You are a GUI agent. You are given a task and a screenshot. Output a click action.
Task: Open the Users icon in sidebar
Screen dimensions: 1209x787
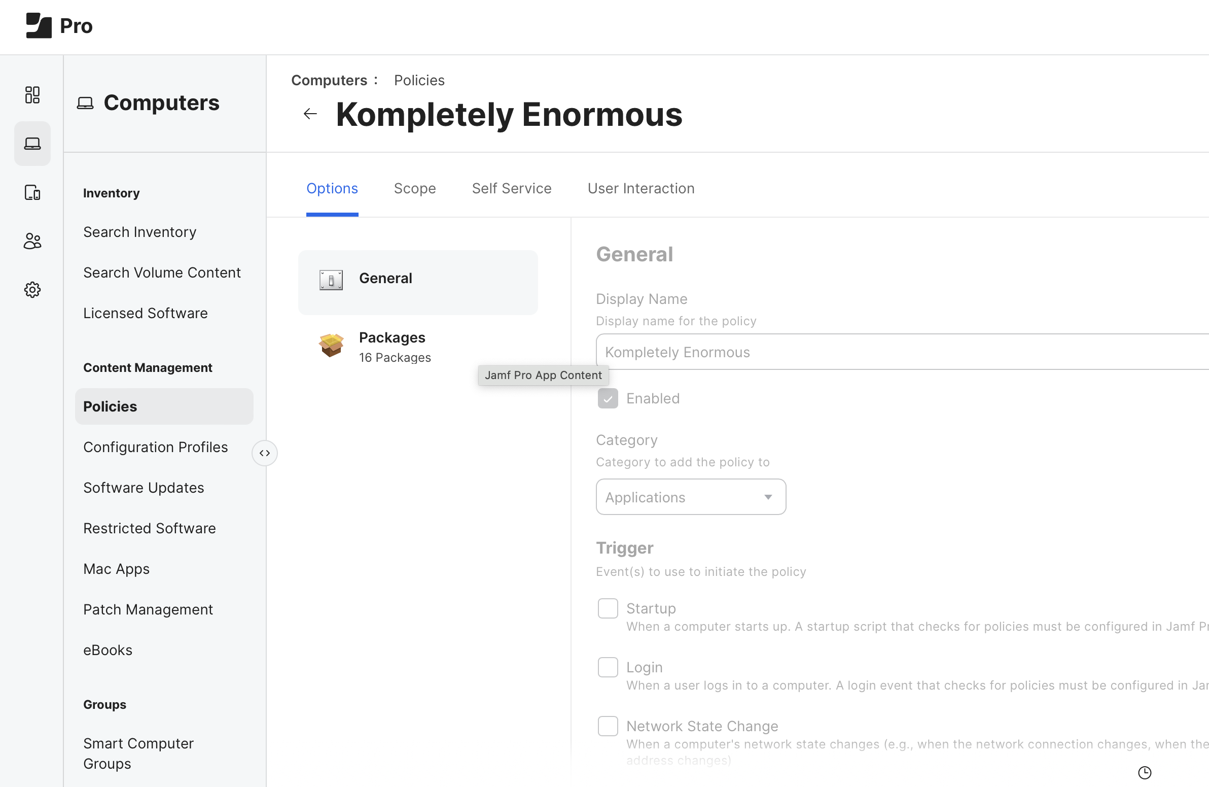pos(32,241)
